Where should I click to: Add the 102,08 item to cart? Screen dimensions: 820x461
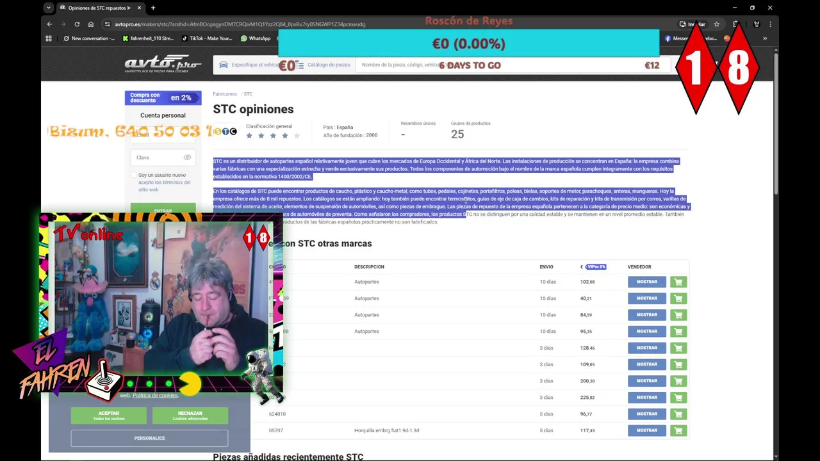[678, 282]
